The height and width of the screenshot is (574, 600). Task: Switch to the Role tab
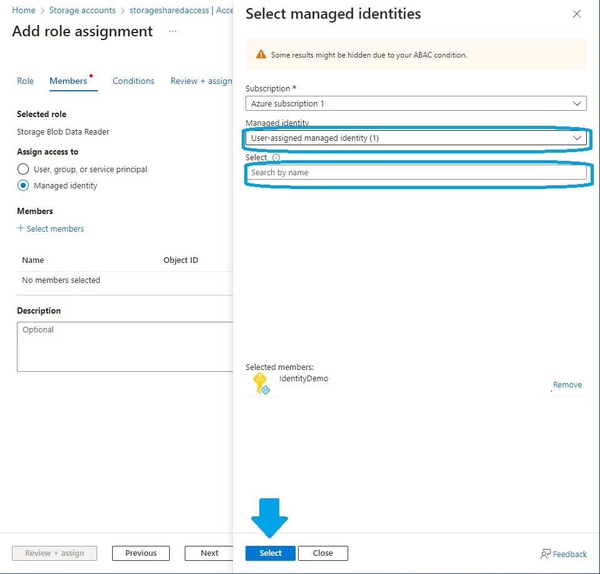click(x=25, y=81)
